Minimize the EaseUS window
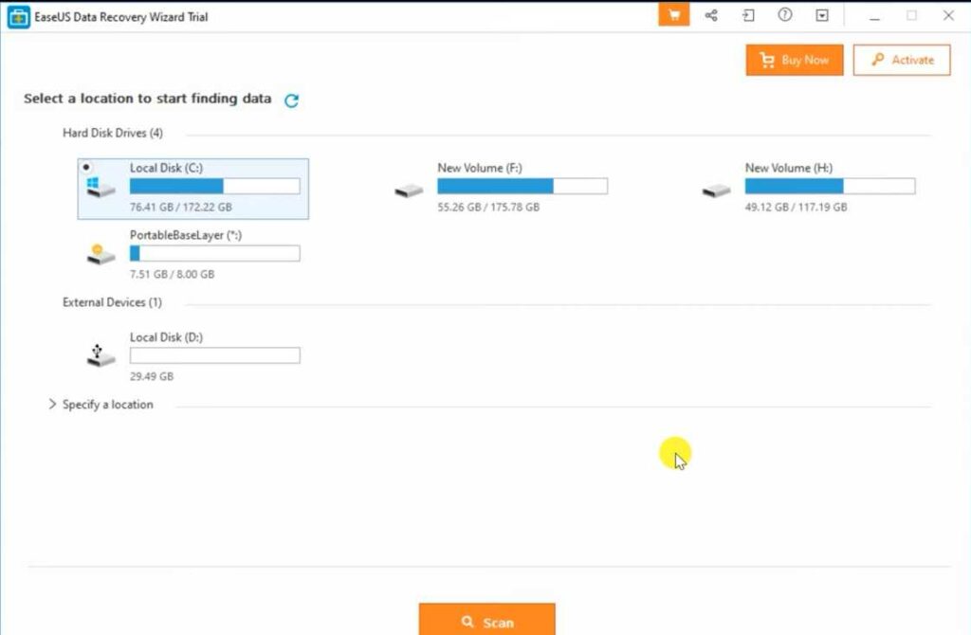971x635 pixels. [874, 17]
